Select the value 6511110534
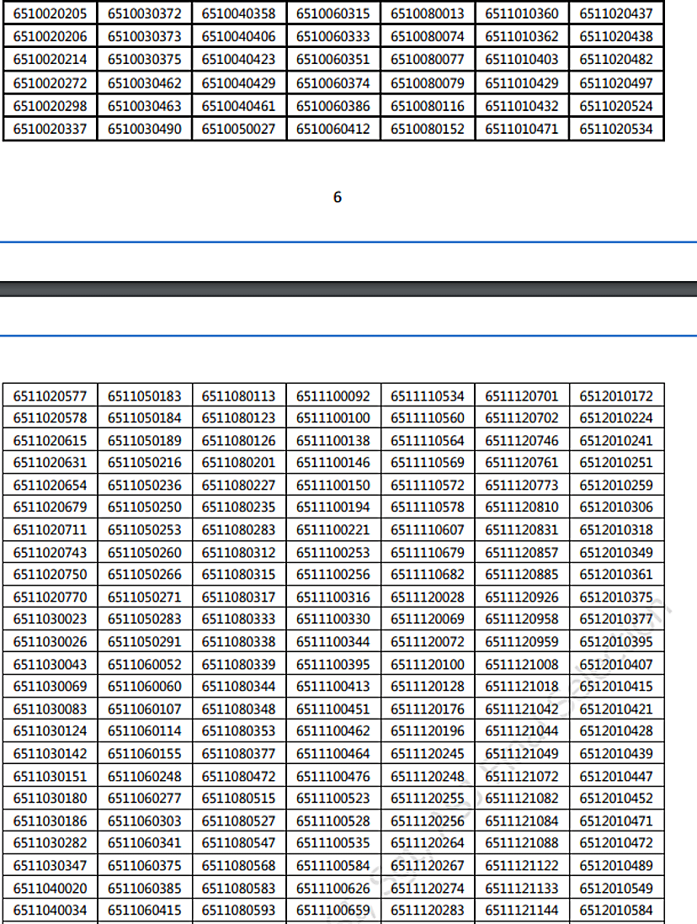This screenshot has height=924, width=697. 428,396
